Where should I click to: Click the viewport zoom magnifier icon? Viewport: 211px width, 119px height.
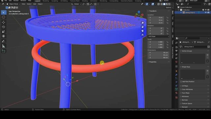coord(142,23)
